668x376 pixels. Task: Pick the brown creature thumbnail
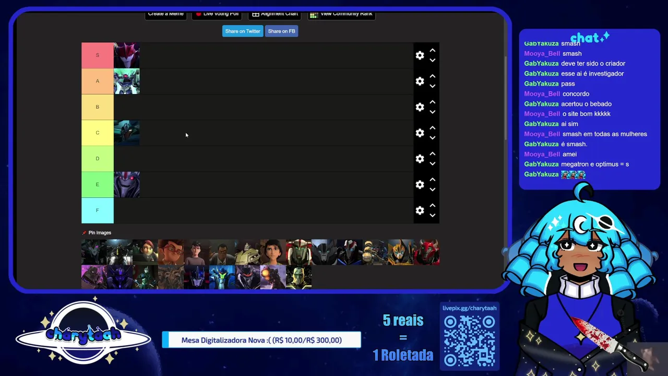pos(171,277)
